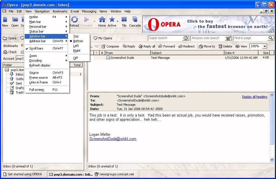Open the 100% zoom dropdown
The height and width of the screenshot is (179, 276).
click(265, 46)
